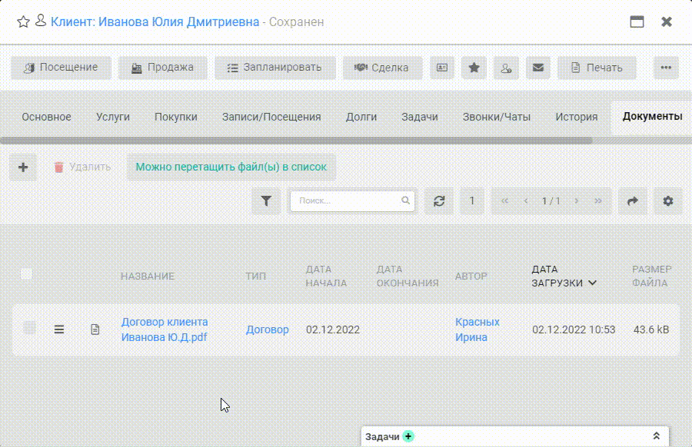Add a task with green plus icon
Screen dimensions: 692x447
click(x=409, y=436)
